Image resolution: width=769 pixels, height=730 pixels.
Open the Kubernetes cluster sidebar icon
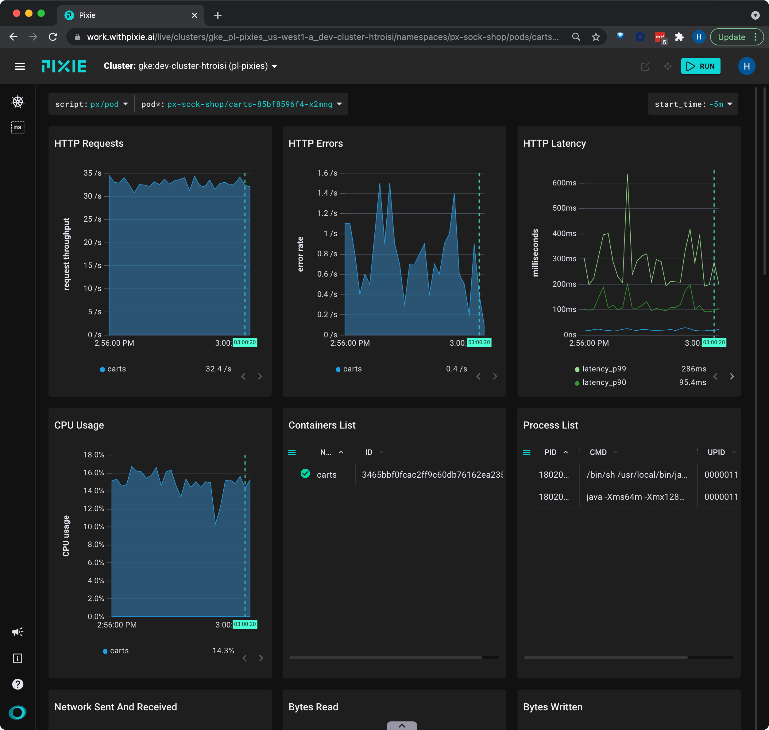pyautogui.click(x=17, y=102)
